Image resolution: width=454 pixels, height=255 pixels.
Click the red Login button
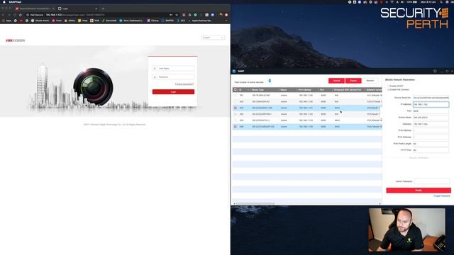coord(173,91)
